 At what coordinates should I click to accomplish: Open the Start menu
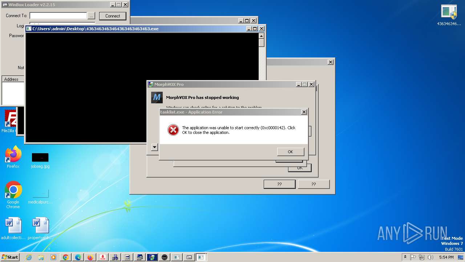[x=10, y=257]
